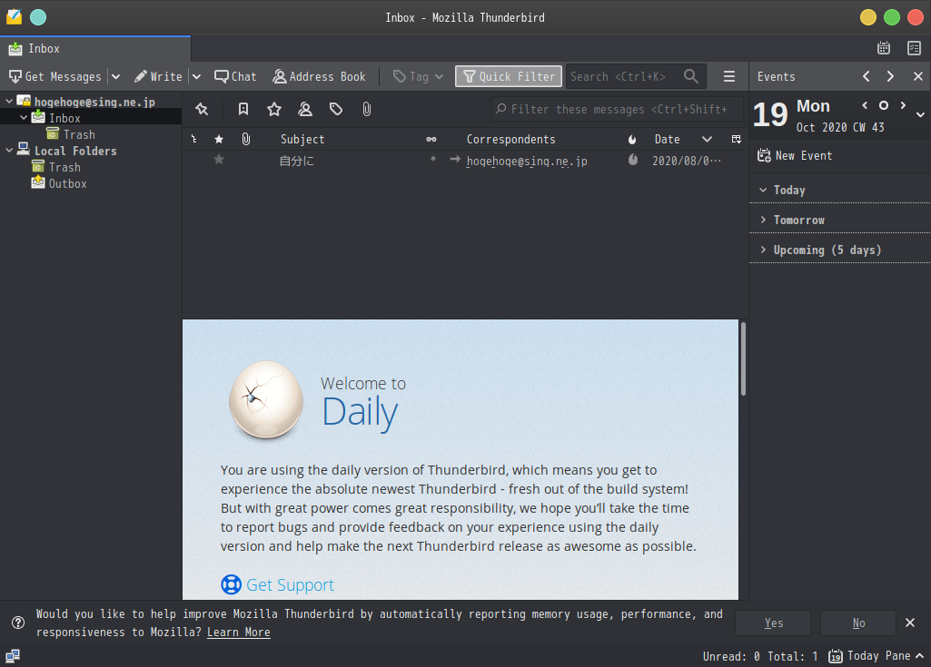Select the Outbox folder

coord(67,184)
